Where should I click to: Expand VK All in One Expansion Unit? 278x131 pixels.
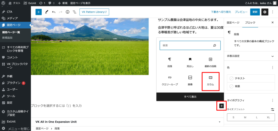pos(220,122)
